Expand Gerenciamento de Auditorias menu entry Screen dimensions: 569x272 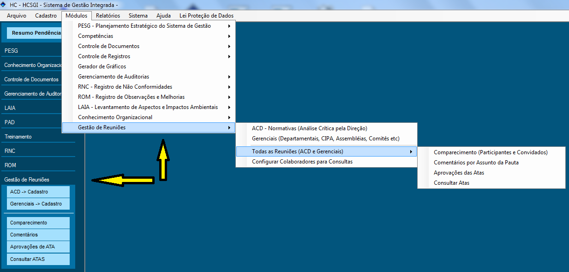pos(149,77)
